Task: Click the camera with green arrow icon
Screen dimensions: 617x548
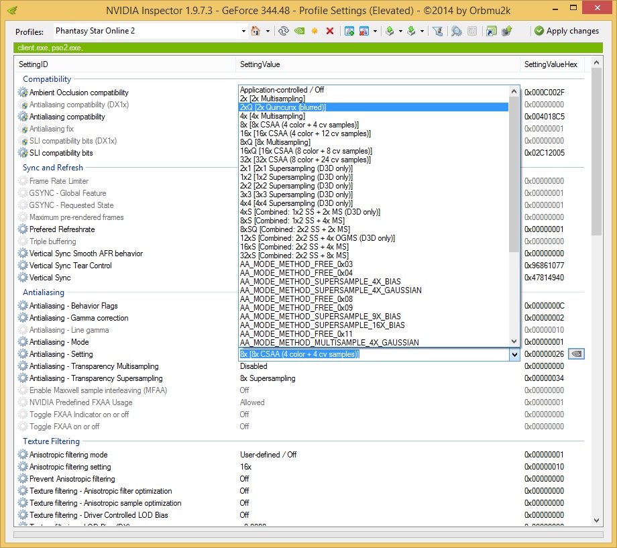Action: coord(506,31)
